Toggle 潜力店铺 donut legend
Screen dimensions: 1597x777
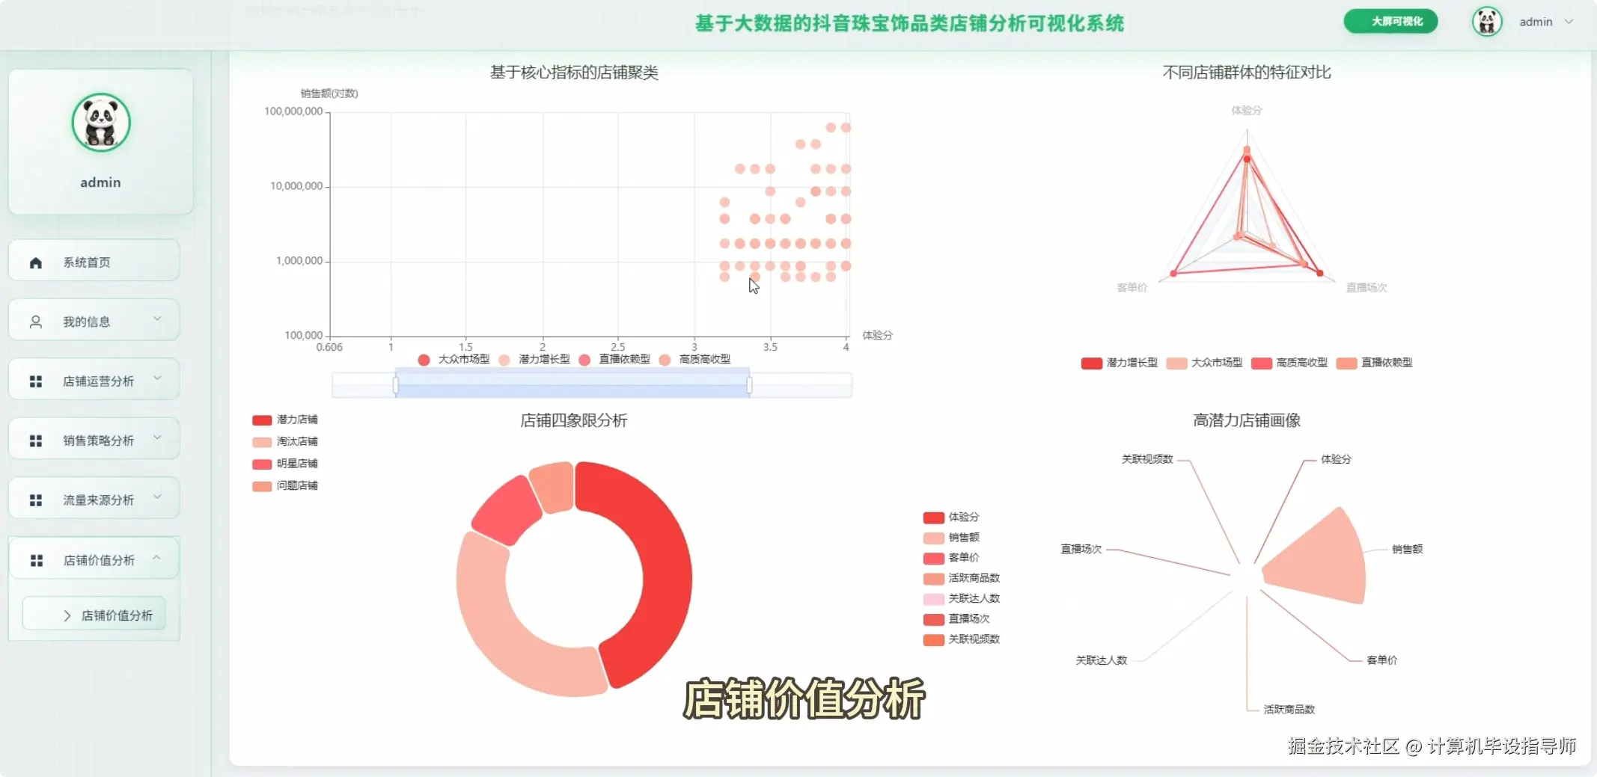click(285, 420)
